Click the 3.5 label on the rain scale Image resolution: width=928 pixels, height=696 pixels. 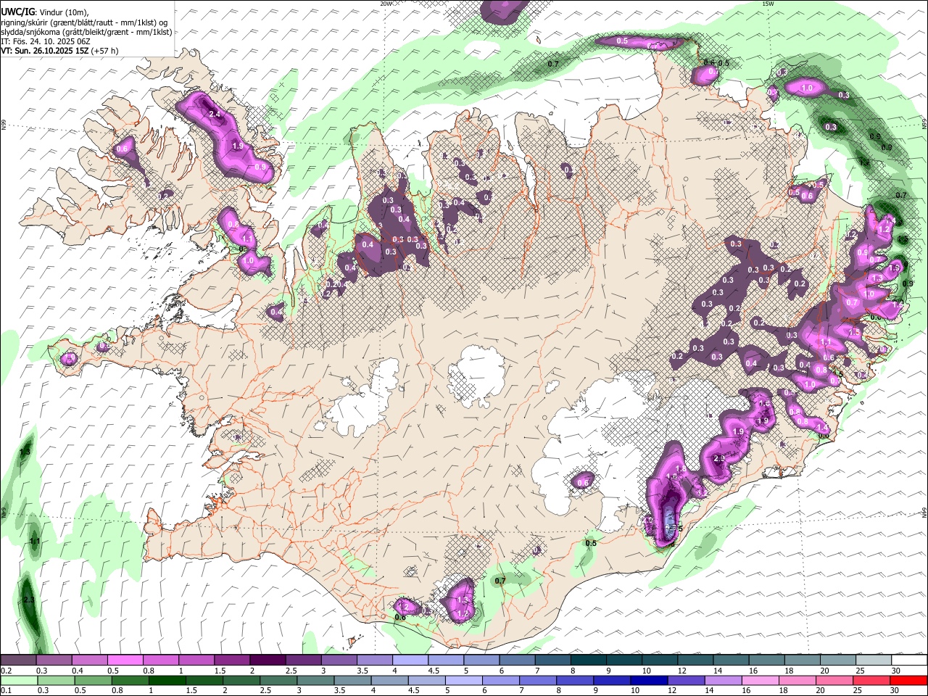tap(339, 691)
